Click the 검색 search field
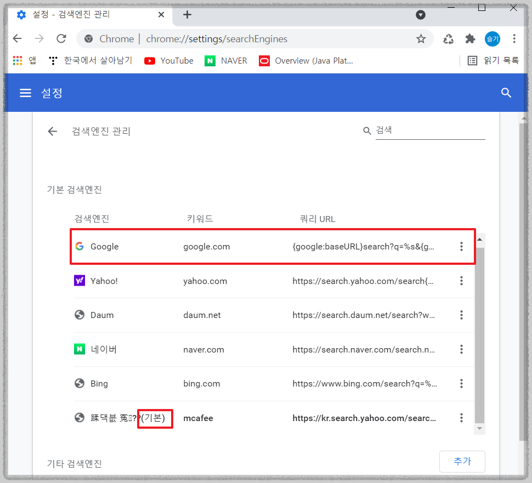The image size is (532, 483). (430, 130)
